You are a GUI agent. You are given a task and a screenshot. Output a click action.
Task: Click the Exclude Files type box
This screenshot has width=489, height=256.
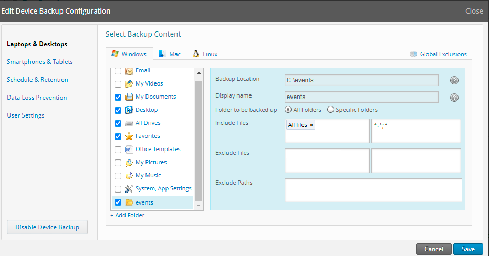click(x=327, y=161)
